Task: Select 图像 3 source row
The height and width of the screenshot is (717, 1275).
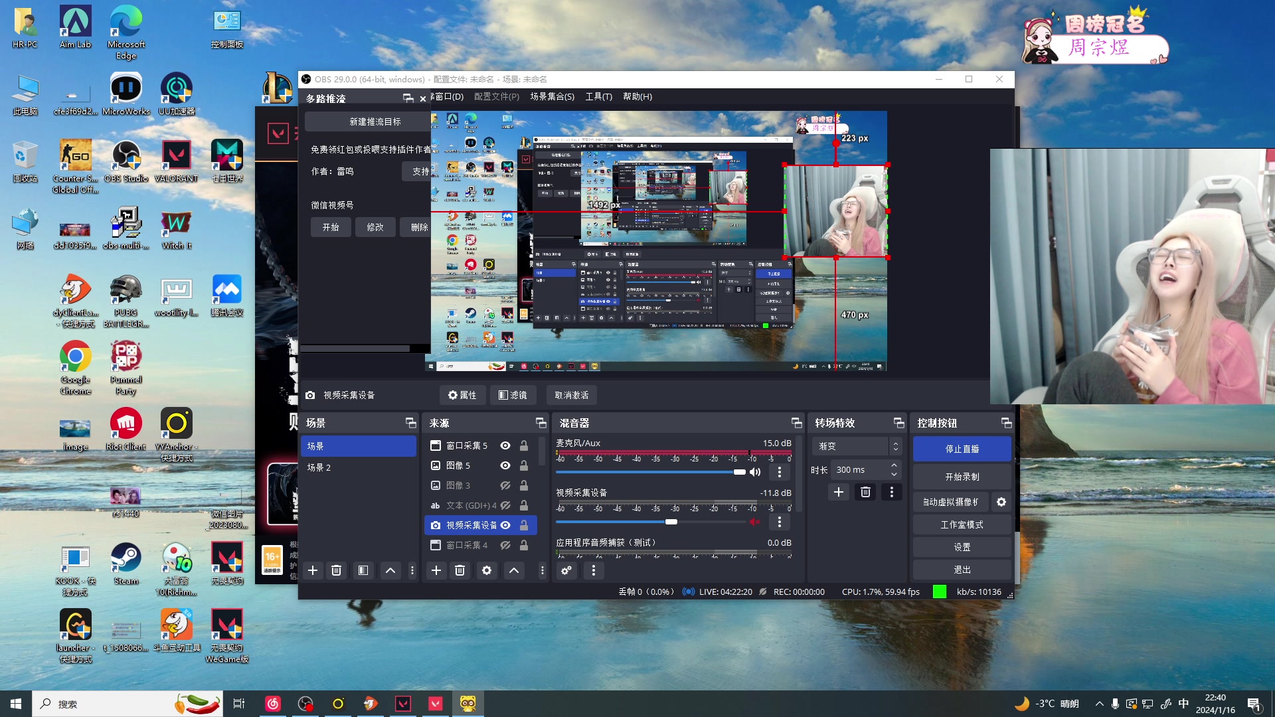Action: [x=480, y=485]
